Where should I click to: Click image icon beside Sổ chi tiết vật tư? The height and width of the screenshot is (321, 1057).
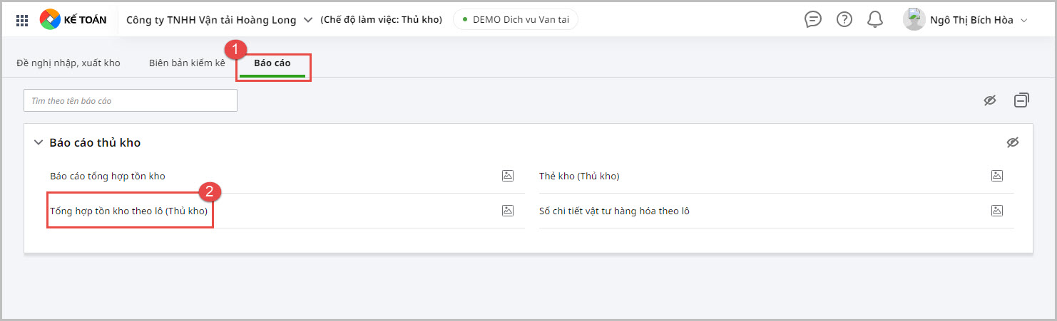pos(997,211)
